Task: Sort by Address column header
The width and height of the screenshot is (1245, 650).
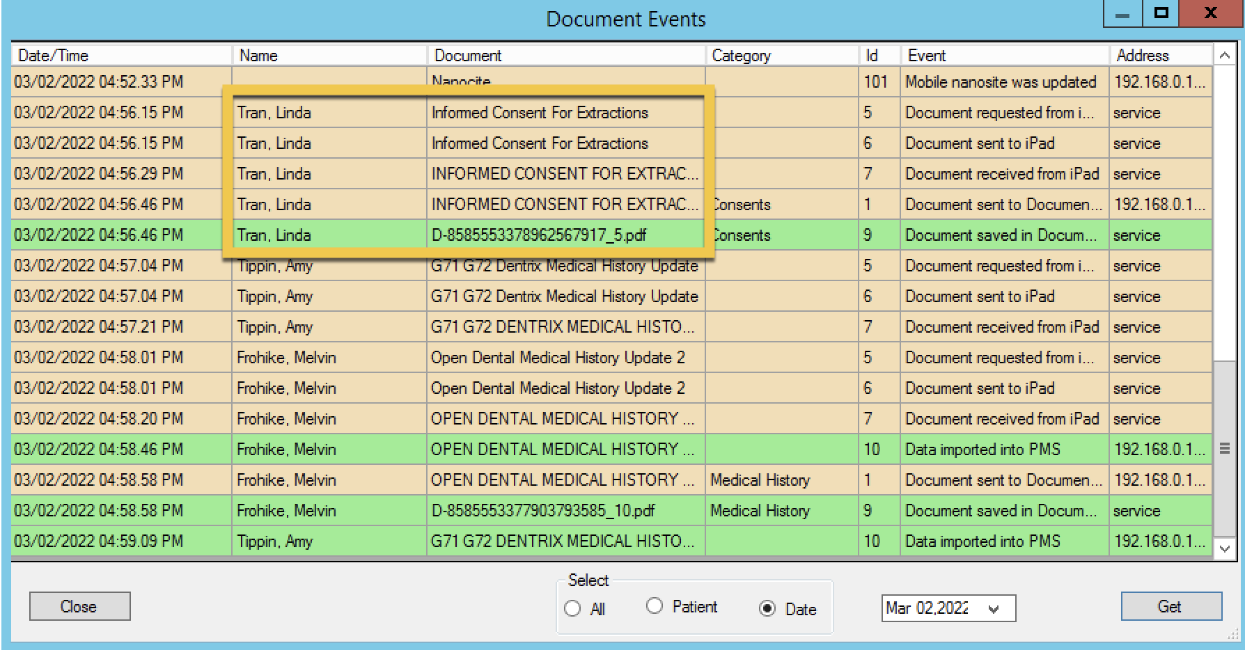Action: pos(1161,56)
